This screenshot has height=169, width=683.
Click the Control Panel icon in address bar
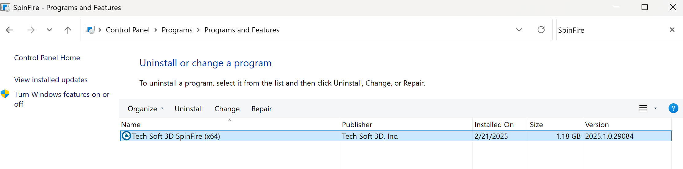tap(90, 30)
